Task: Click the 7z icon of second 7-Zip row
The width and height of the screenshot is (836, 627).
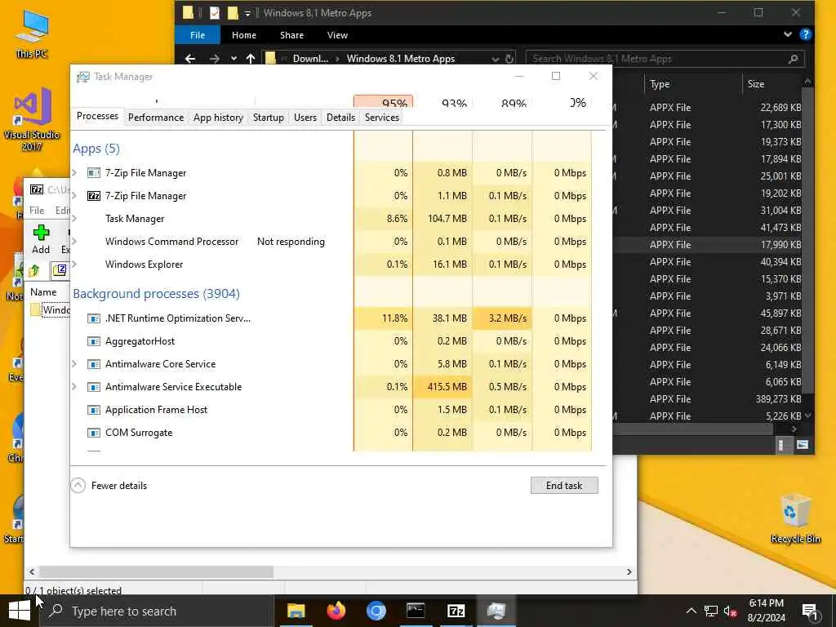Action: click(x=94, y=196)
